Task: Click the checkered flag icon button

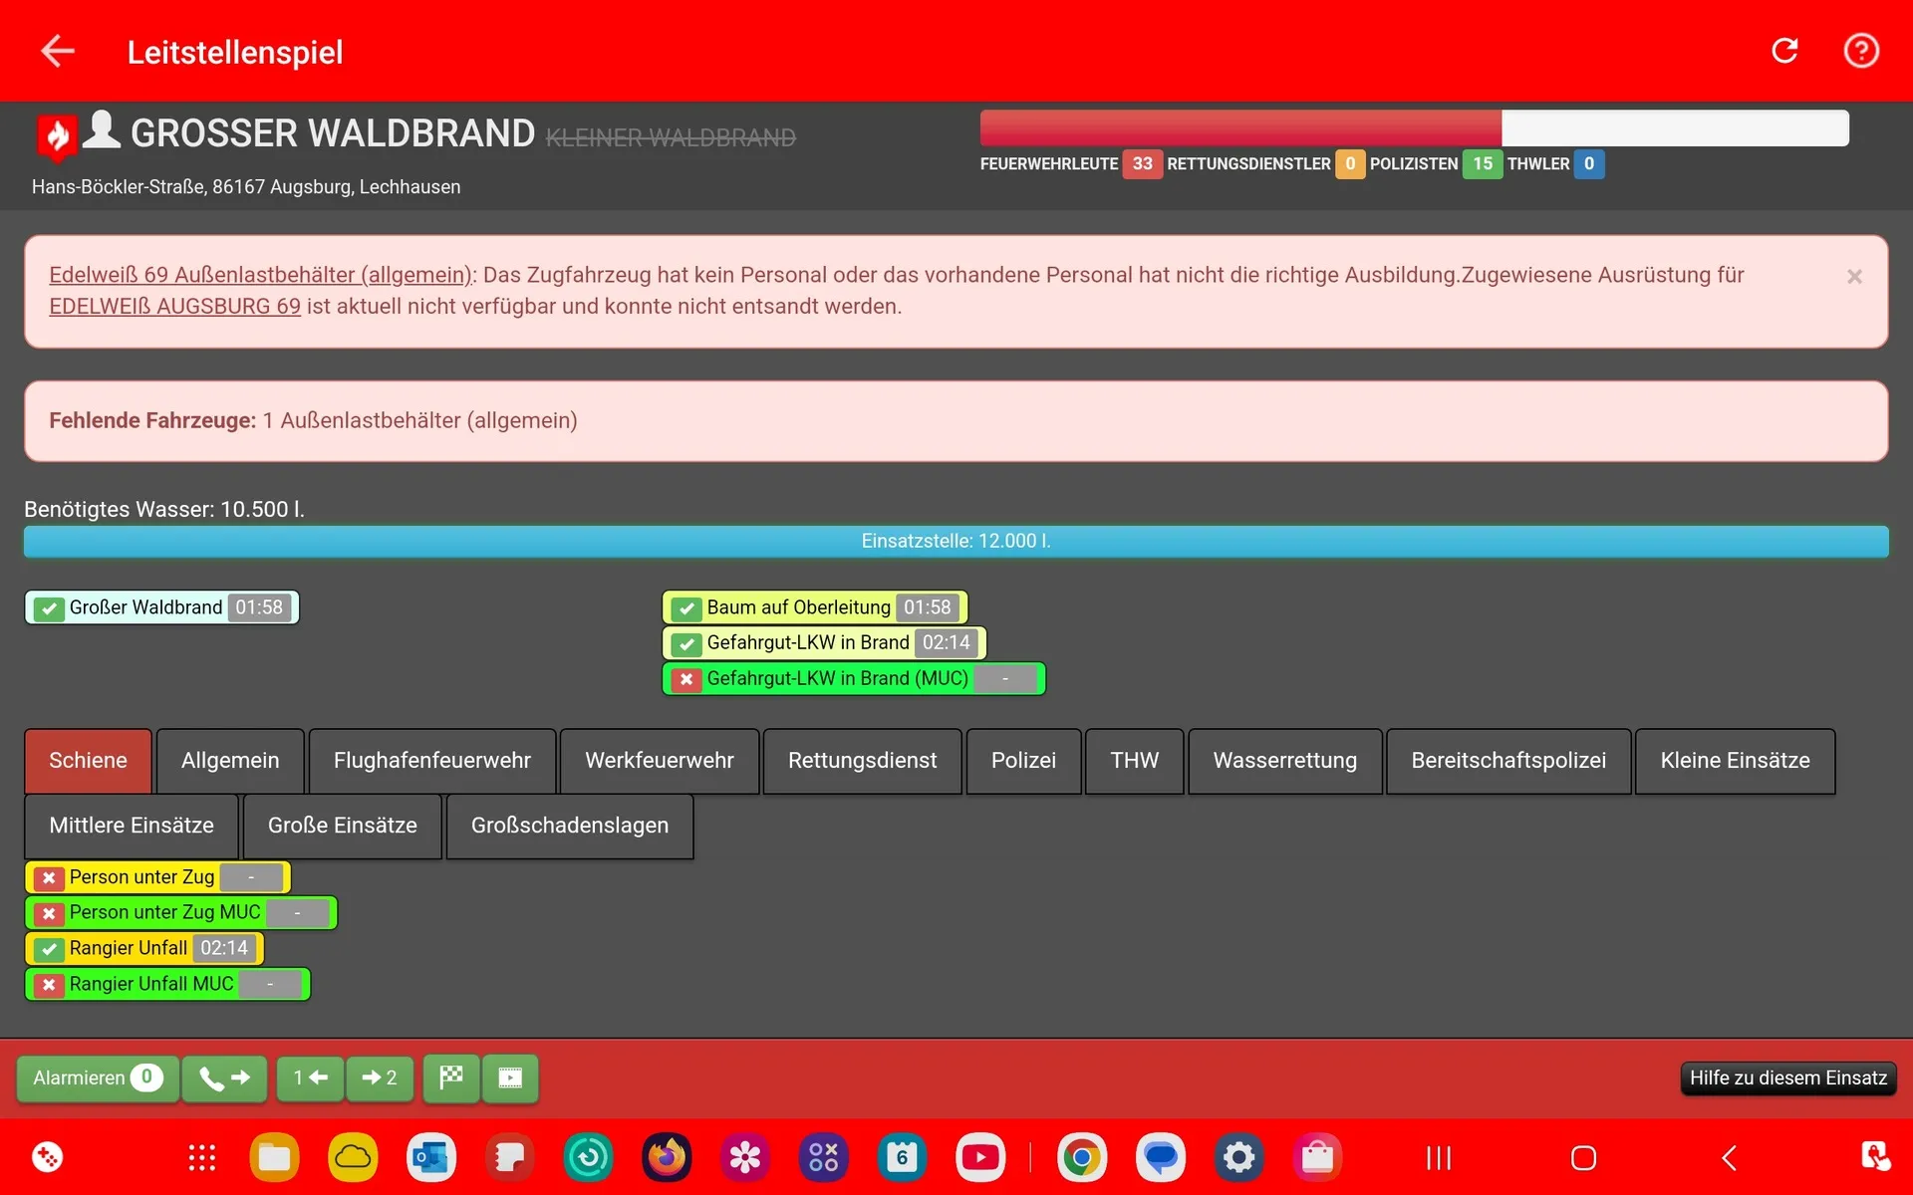Action: tap(451, 1077)
